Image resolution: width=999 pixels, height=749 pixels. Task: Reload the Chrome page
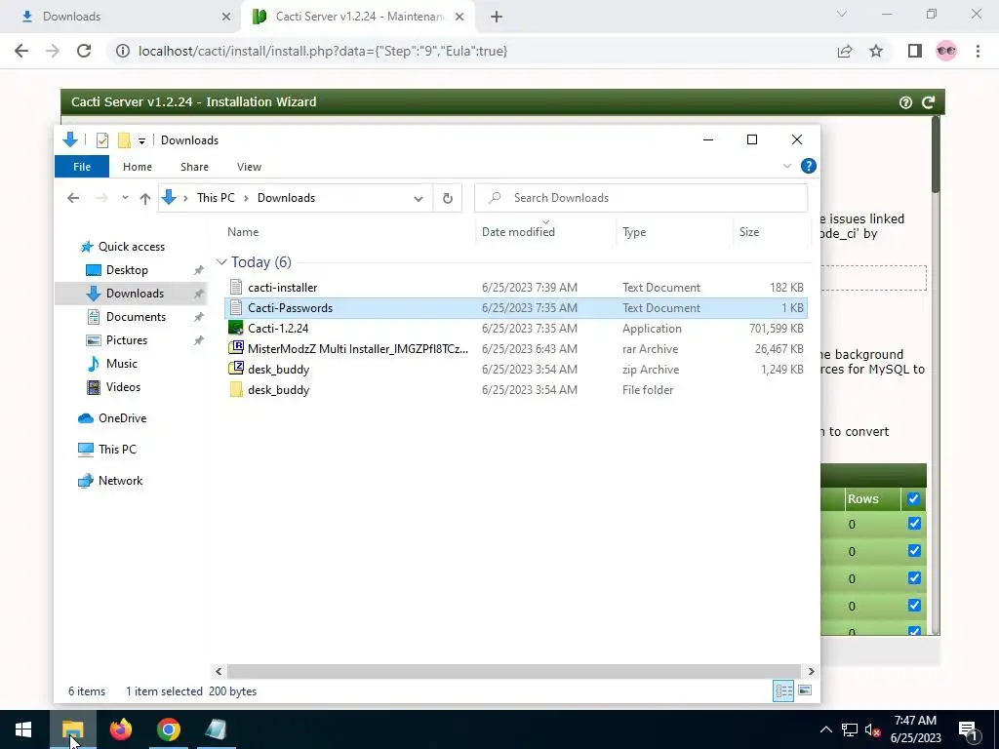(x=84, y=51)
